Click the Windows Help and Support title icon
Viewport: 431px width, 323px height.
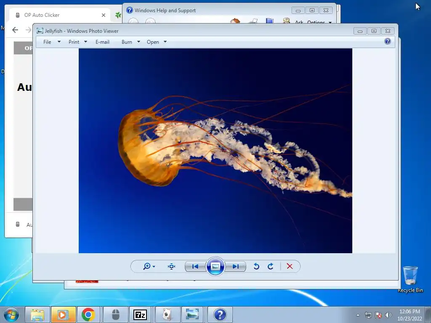130,10
